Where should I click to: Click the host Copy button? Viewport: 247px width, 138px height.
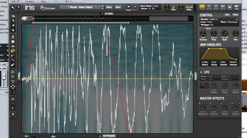[43, 1]
